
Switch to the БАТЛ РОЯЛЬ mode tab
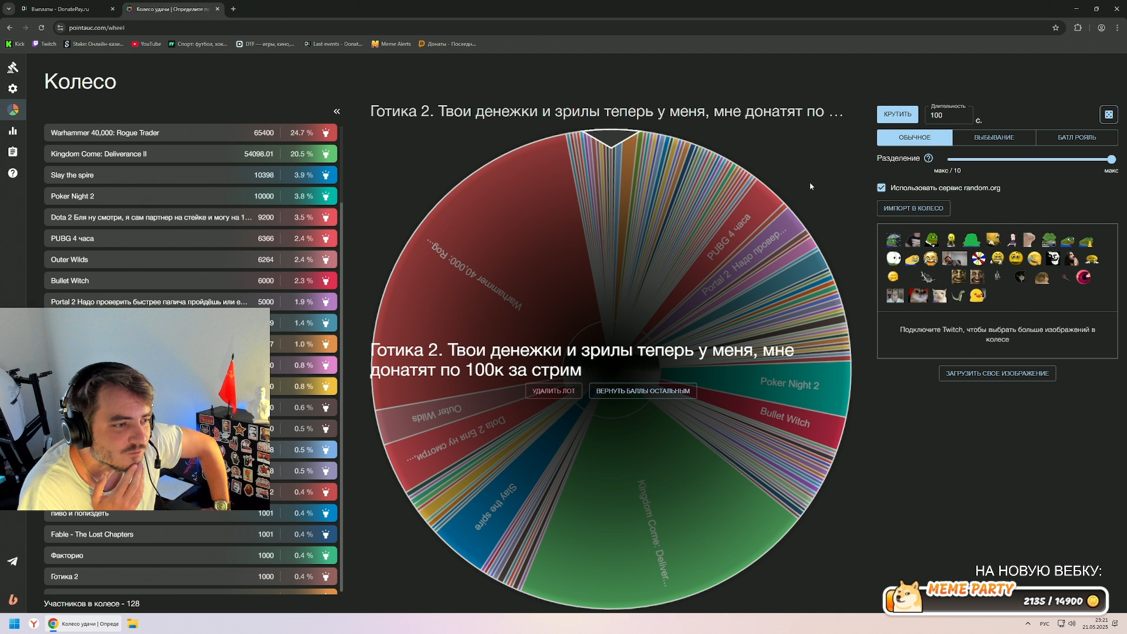pos(1077,137)
